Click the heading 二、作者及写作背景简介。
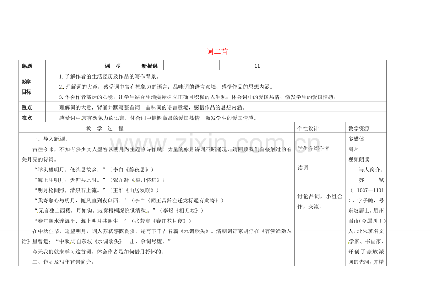This screenshot has width=431, height=305. pyautogui.click(x=64, y=262)
